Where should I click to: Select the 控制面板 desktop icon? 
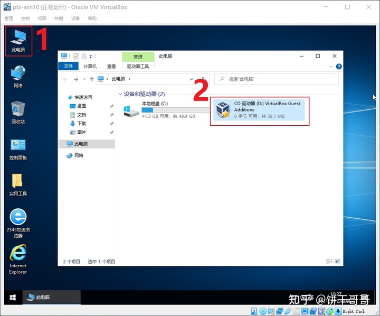[x=18, y=150]
